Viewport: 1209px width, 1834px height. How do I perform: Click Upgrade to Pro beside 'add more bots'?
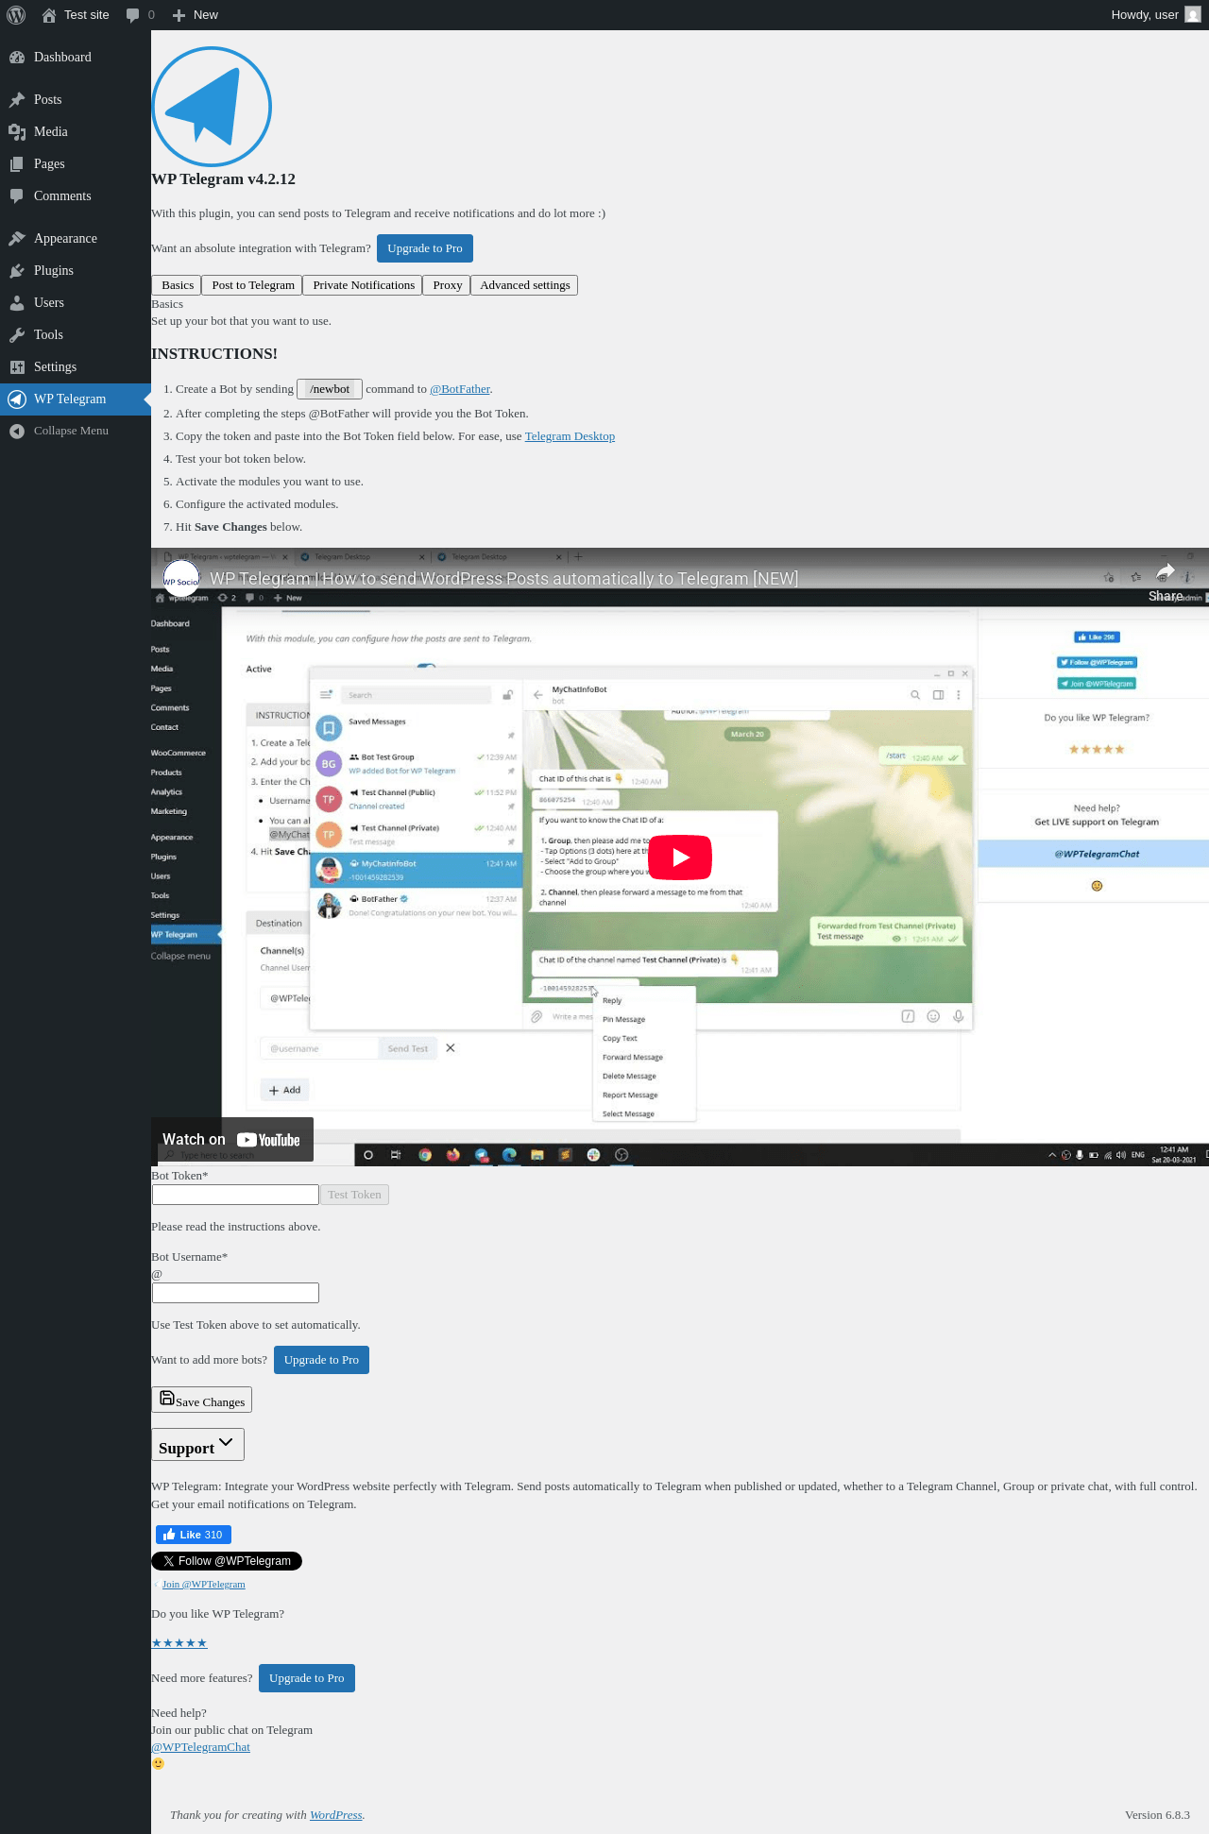click(321, 1360)
